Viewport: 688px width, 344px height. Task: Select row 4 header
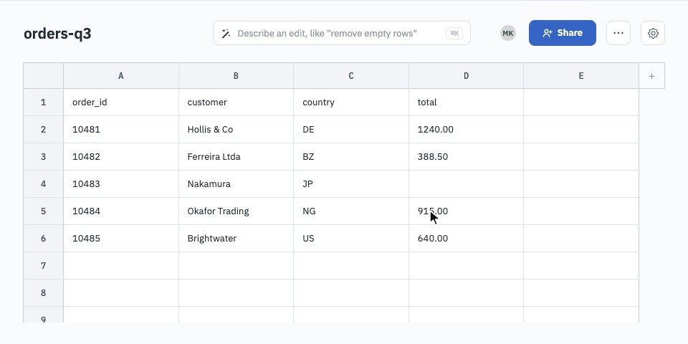click(44, 184)
